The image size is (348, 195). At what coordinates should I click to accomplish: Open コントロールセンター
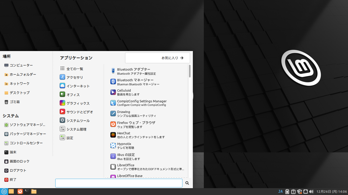[23, 143]
